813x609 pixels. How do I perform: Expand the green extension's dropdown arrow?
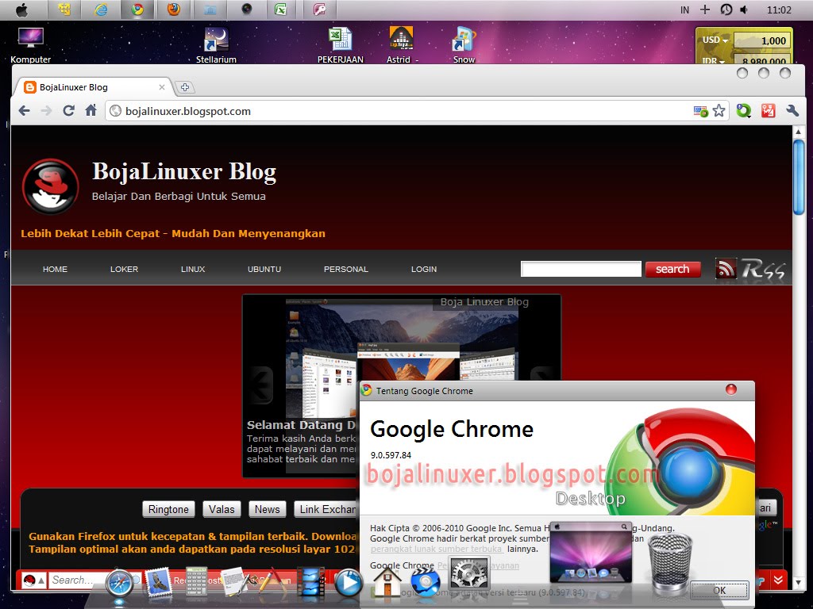coord(750,117)
